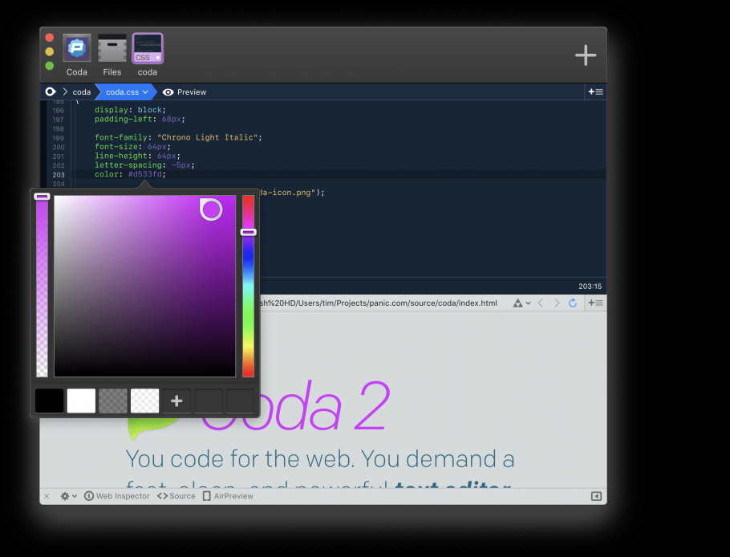Open the coda.css file dropdown
The height and width of the screenshot is (557, 730).
[127, 92]
